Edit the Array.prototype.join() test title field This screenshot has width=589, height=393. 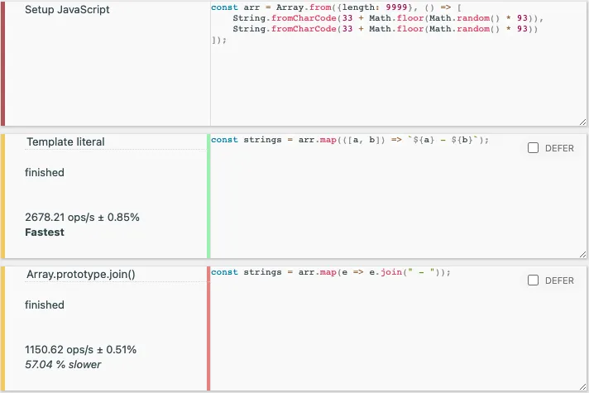tap(115, 275)
